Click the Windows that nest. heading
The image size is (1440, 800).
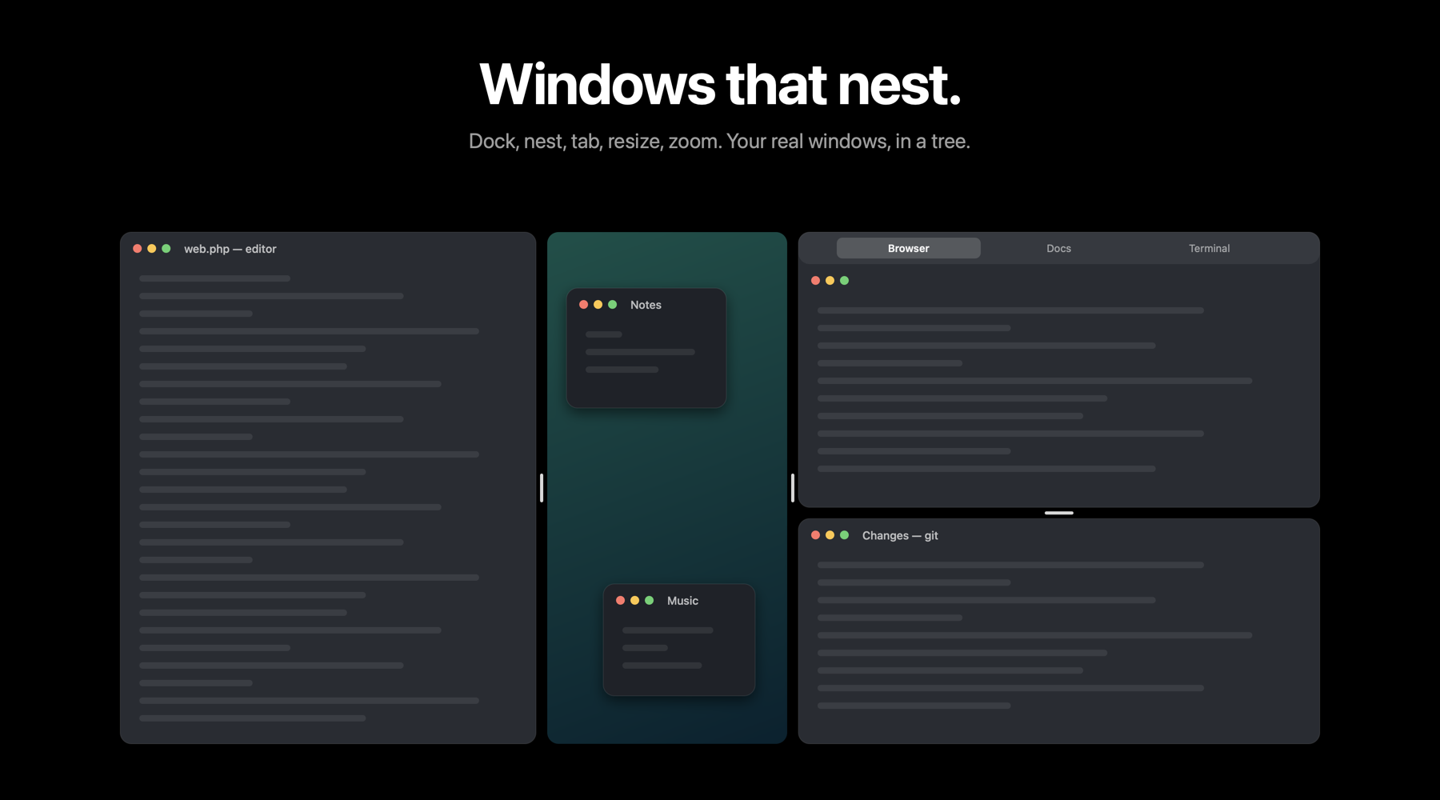(x=720, y=84)
